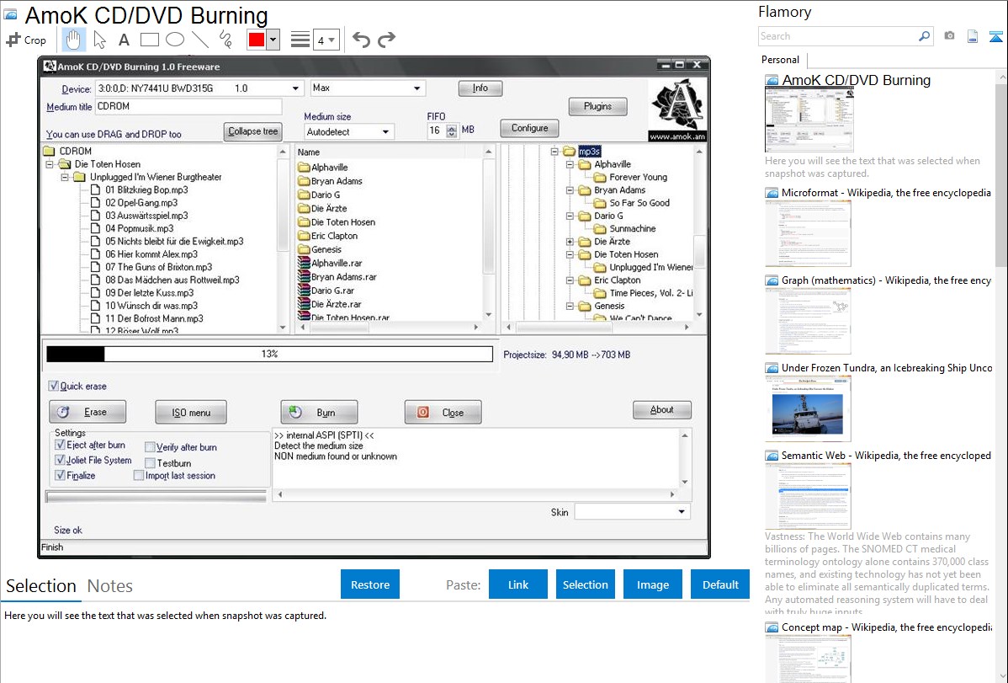1008x683 pixels.
Task: Enable the Testburn option
Action: 150,463
